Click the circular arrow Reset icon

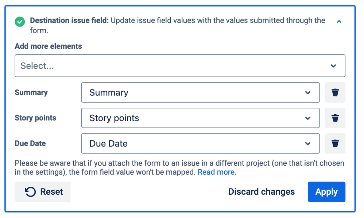tap(30, 192)
